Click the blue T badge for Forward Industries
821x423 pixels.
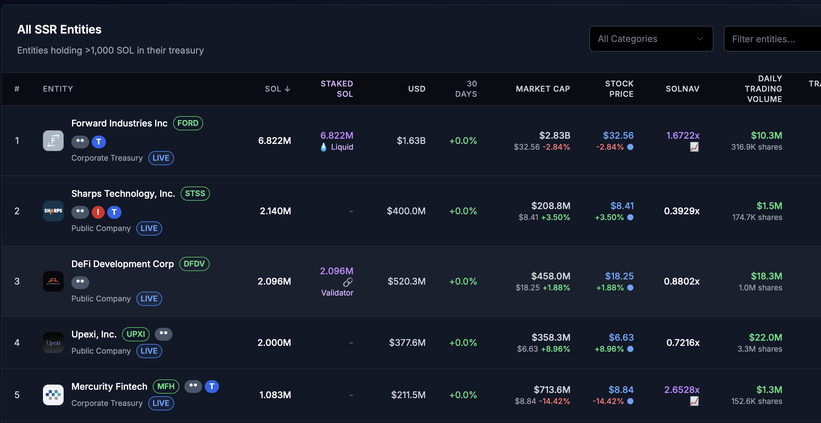[x=99, y=142]
